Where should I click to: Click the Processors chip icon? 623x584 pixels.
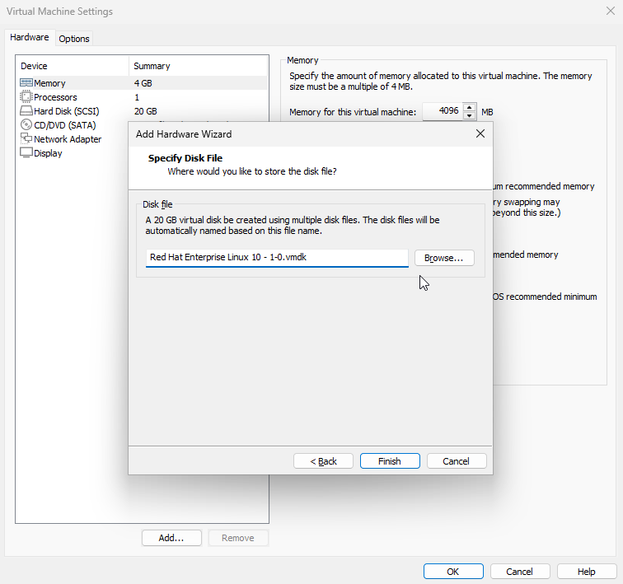(x=26, y=97)
